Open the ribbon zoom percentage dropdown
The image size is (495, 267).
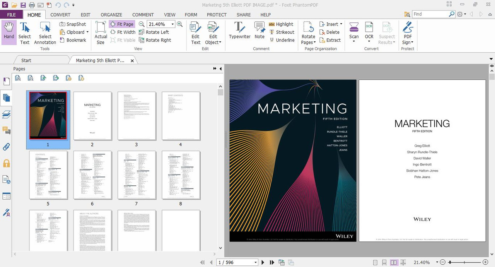pos(172,24)
